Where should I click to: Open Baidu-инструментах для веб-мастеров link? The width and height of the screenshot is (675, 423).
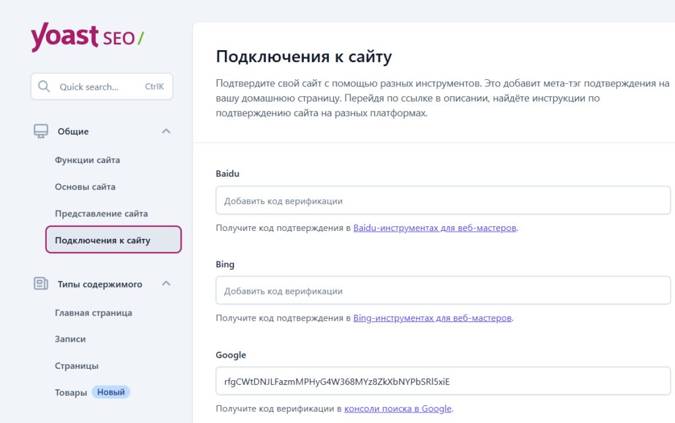(435, 228)
